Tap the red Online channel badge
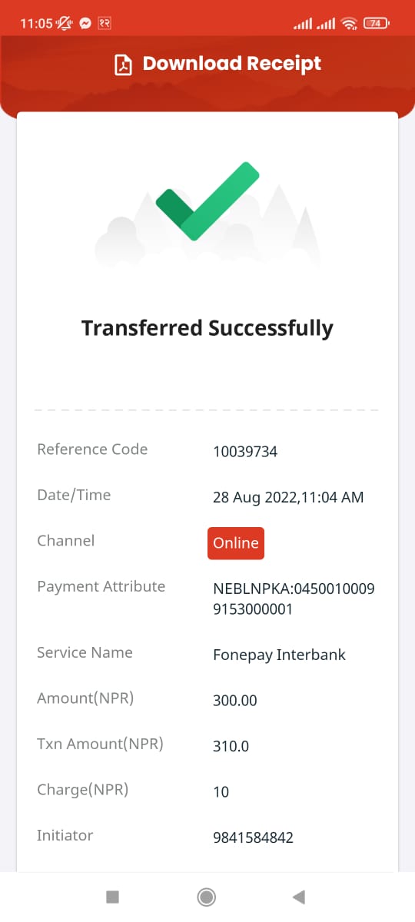Screen dimensions: 415x922 236,543
